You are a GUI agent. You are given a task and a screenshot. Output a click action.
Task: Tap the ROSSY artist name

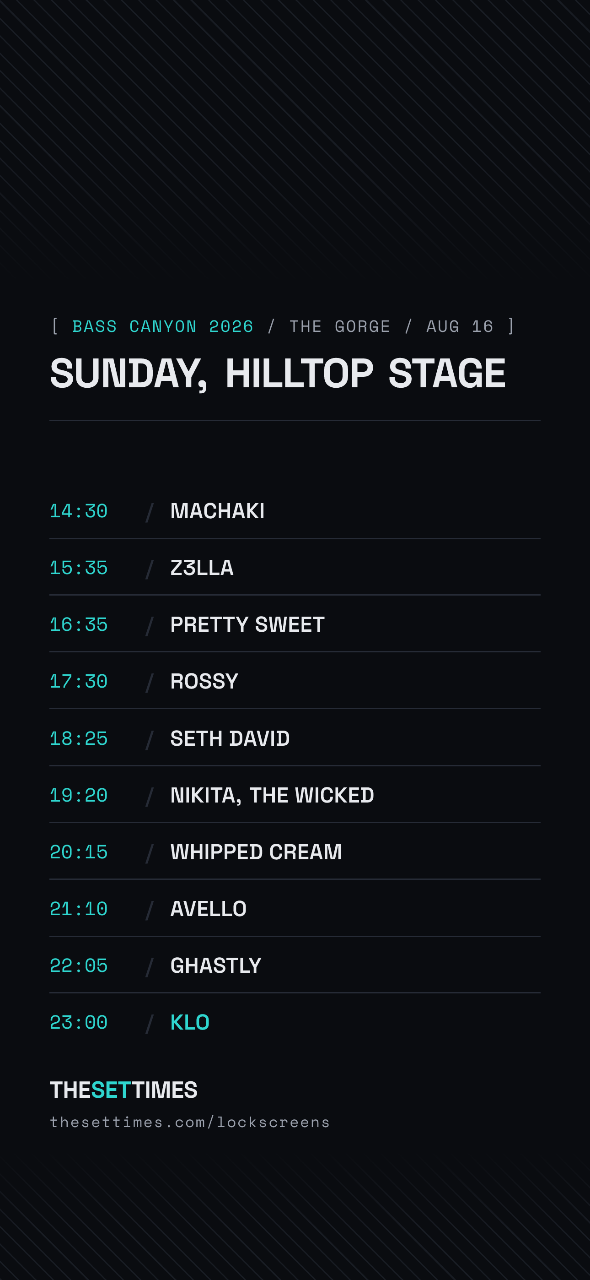[x=204, y=681]
